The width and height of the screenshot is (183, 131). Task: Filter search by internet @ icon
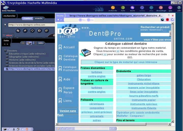click(46, 31)
